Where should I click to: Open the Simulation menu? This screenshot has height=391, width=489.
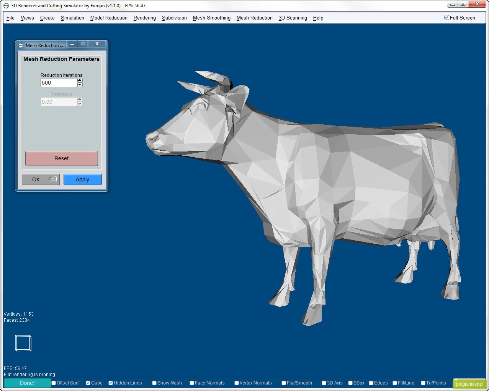72,18
